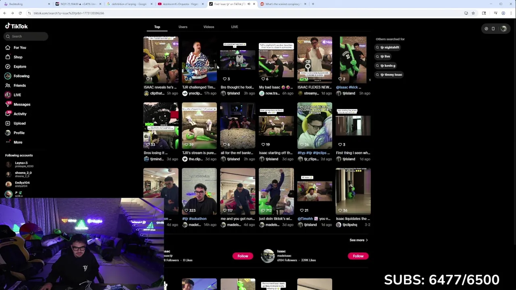Open 'TJR's stream is pure' video thumbnail
The image size is (516, 290).
pyautogui.click(x=199, y=126)
